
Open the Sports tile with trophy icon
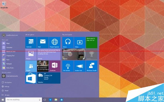point(92,54)
